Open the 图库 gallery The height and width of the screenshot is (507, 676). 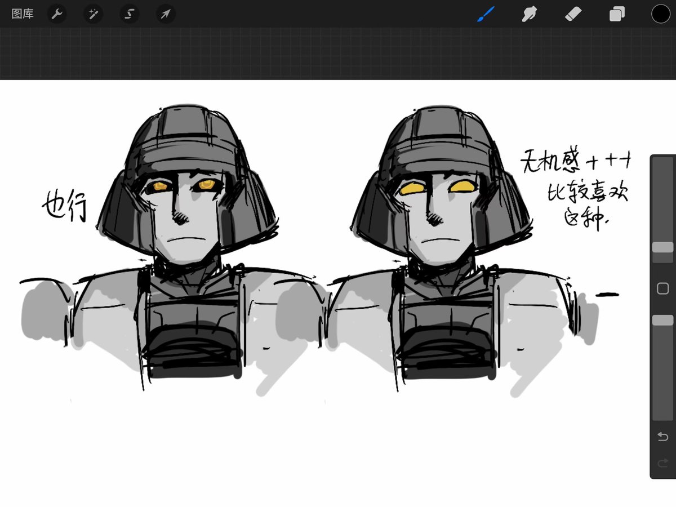(23, 14)
